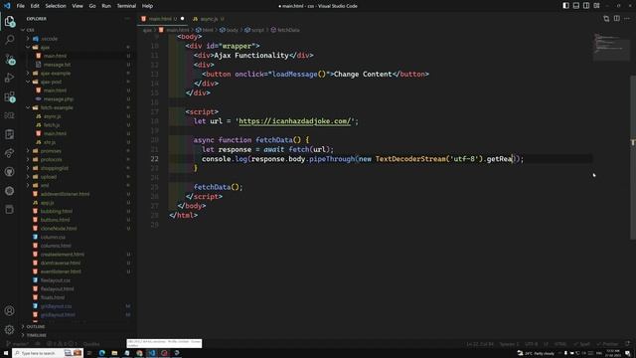Click the icanhazdadjoke.com URL link in code
The width and height of the screenshot is (636, 358).
(294, 121)
